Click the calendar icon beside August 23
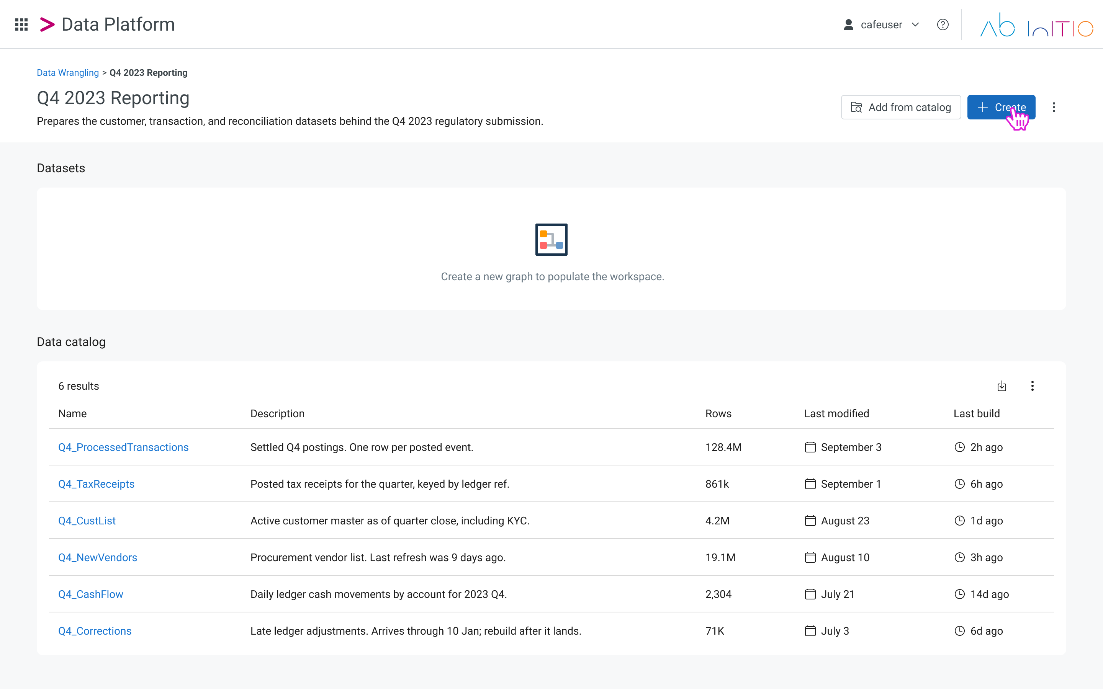This screenshot has width=1103, height=689. [x=810, y=521]
